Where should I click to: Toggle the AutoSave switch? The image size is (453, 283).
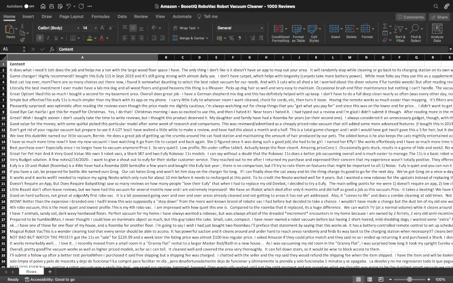(29, 6)
